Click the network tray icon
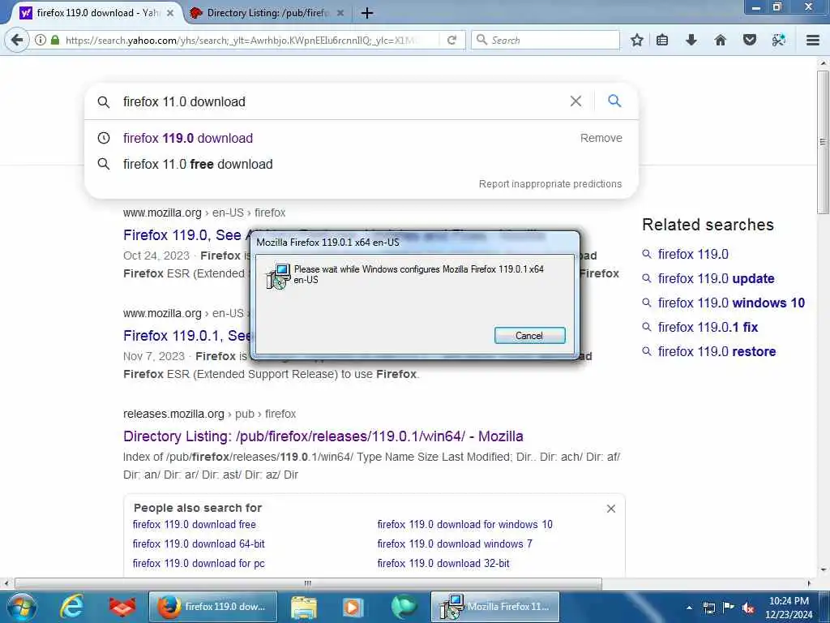 click(708, 608)
